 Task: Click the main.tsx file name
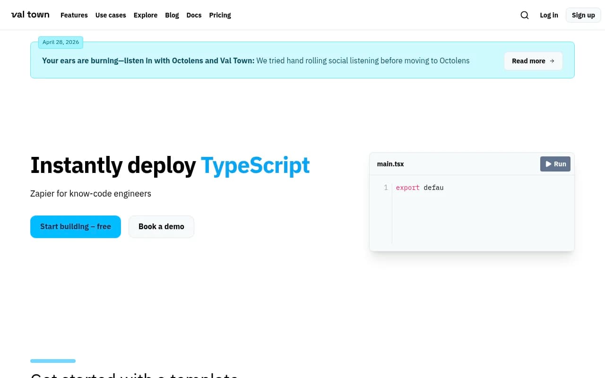pyautogui.click(x=390, y=164)
